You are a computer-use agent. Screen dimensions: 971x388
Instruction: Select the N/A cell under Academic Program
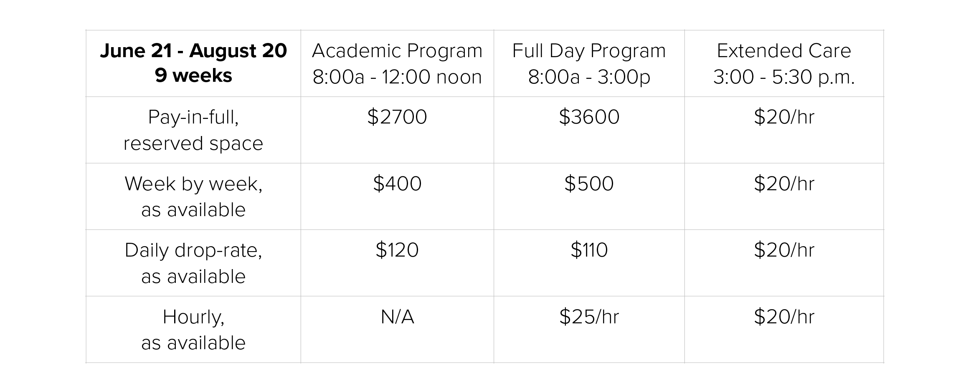[x=397, y=317]
